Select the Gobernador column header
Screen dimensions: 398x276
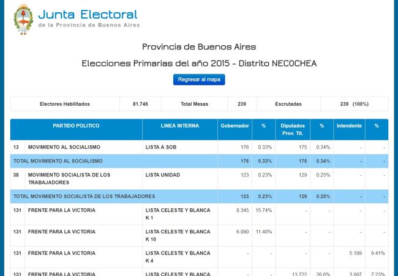[x=234, y=126]
